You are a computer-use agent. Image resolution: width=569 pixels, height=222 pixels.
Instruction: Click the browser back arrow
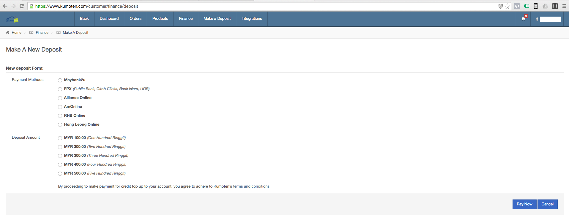pyautogui.click(x=5, y=6)
